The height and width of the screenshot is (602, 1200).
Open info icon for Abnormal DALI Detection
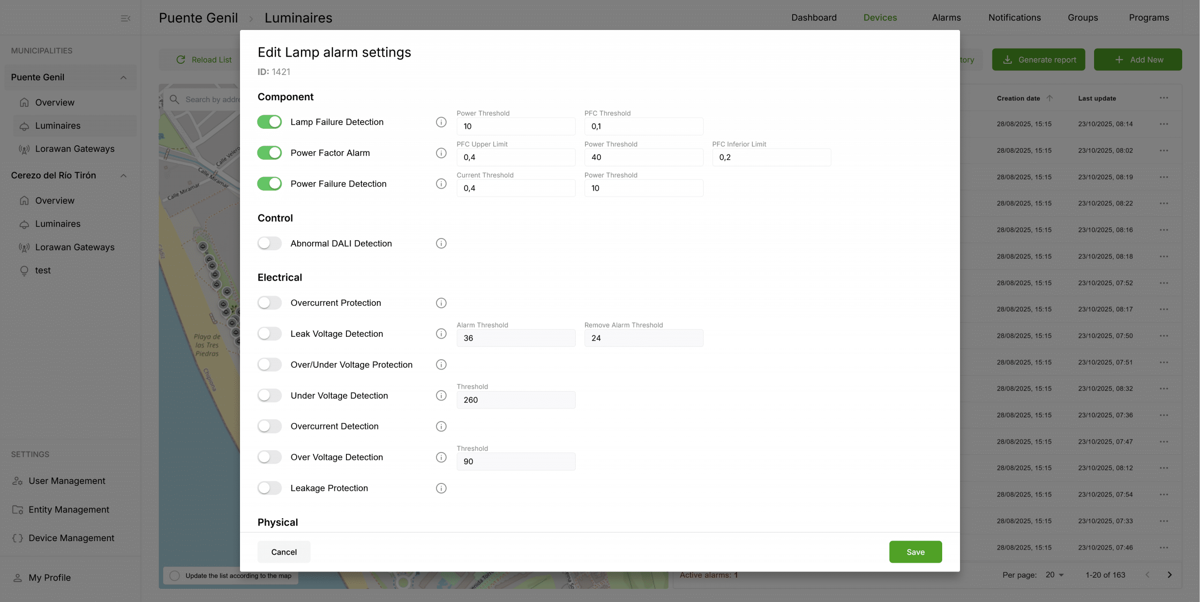pos(441,244)
